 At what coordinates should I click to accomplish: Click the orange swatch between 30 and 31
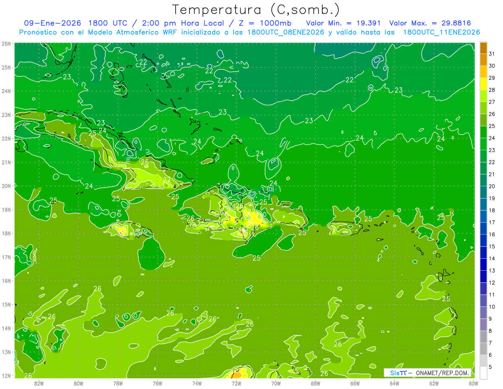coord(484,60)
